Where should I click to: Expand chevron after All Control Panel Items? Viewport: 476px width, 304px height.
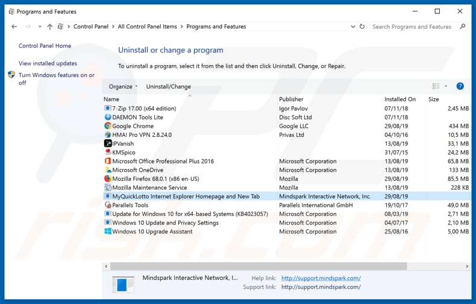point(181,27)
